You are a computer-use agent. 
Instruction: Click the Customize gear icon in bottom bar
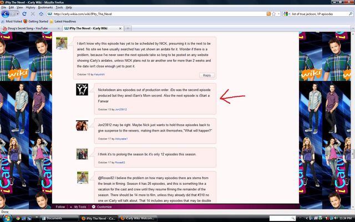[x=94, y=207]
